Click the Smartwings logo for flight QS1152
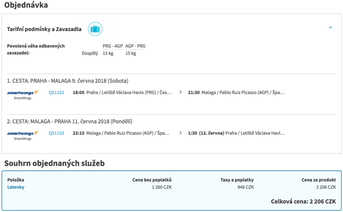The width and height of the screenshot is (343, 212). click(x=23, y=93)
